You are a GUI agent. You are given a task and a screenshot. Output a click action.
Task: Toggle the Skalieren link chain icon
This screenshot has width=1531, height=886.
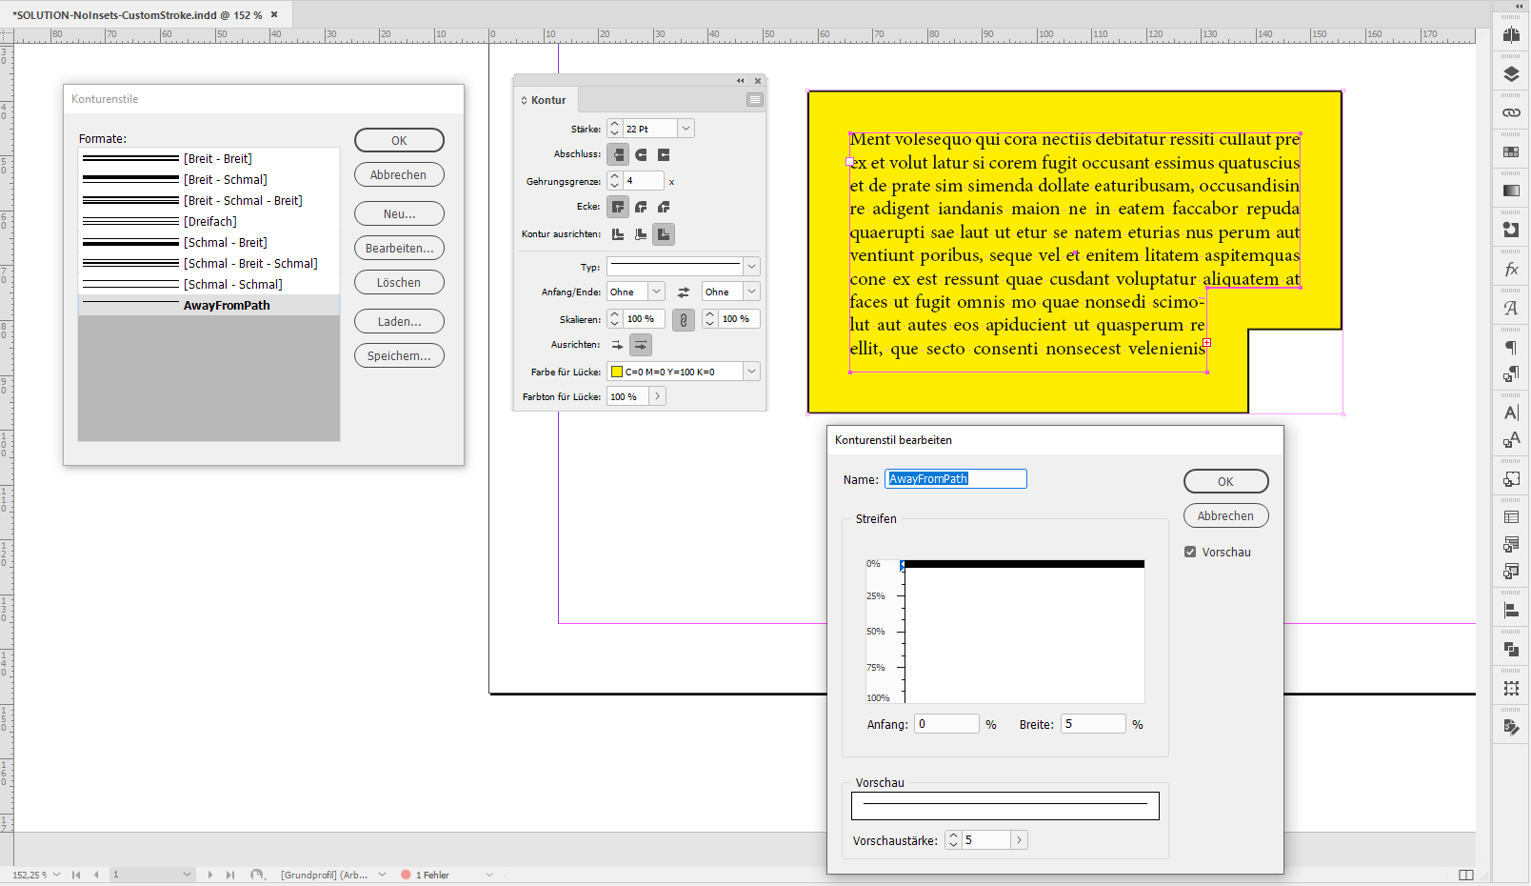[684, 320]
